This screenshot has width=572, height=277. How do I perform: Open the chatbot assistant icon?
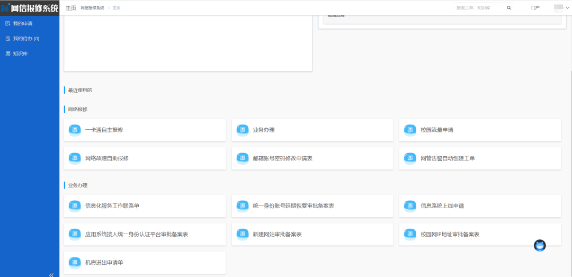click(540, 246)
